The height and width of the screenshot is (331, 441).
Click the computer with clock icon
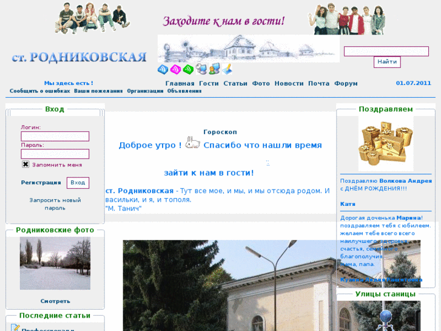coord(201,69)
